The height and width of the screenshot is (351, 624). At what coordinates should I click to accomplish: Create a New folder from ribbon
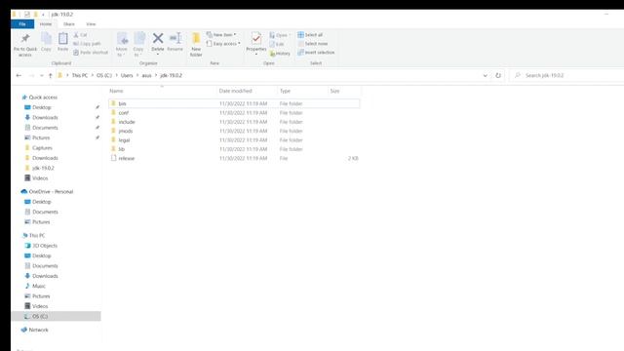(196, 44)
